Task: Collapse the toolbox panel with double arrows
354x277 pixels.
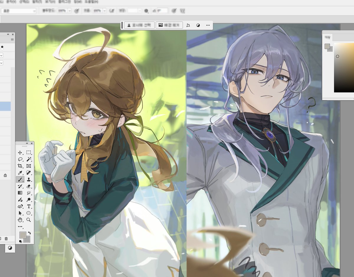Action: pos(27,143)
